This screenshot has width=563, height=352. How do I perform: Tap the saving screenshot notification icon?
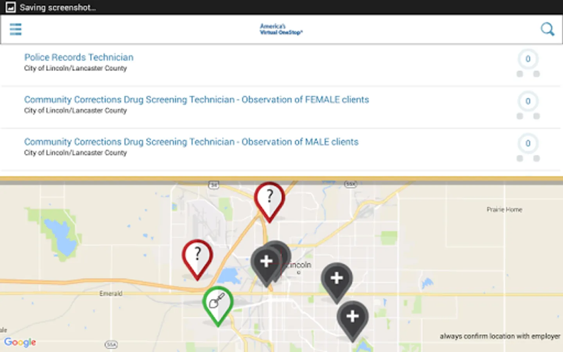(11, 7)
